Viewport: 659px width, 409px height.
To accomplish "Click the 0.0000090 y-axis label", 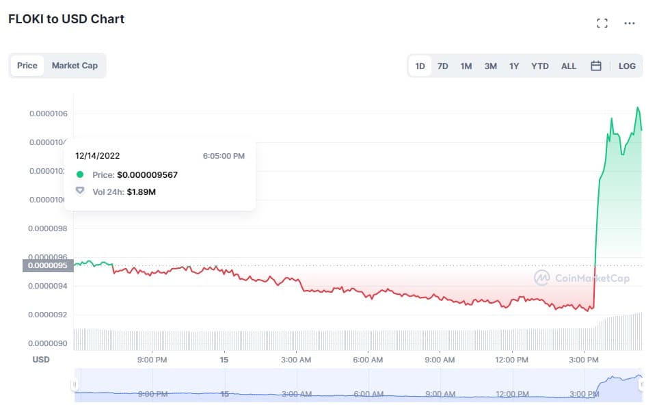I will pos(47,343).
